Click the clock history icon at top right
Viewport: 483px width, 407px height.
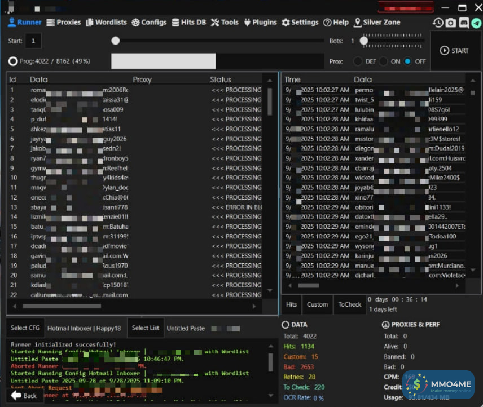pos(438,23)
